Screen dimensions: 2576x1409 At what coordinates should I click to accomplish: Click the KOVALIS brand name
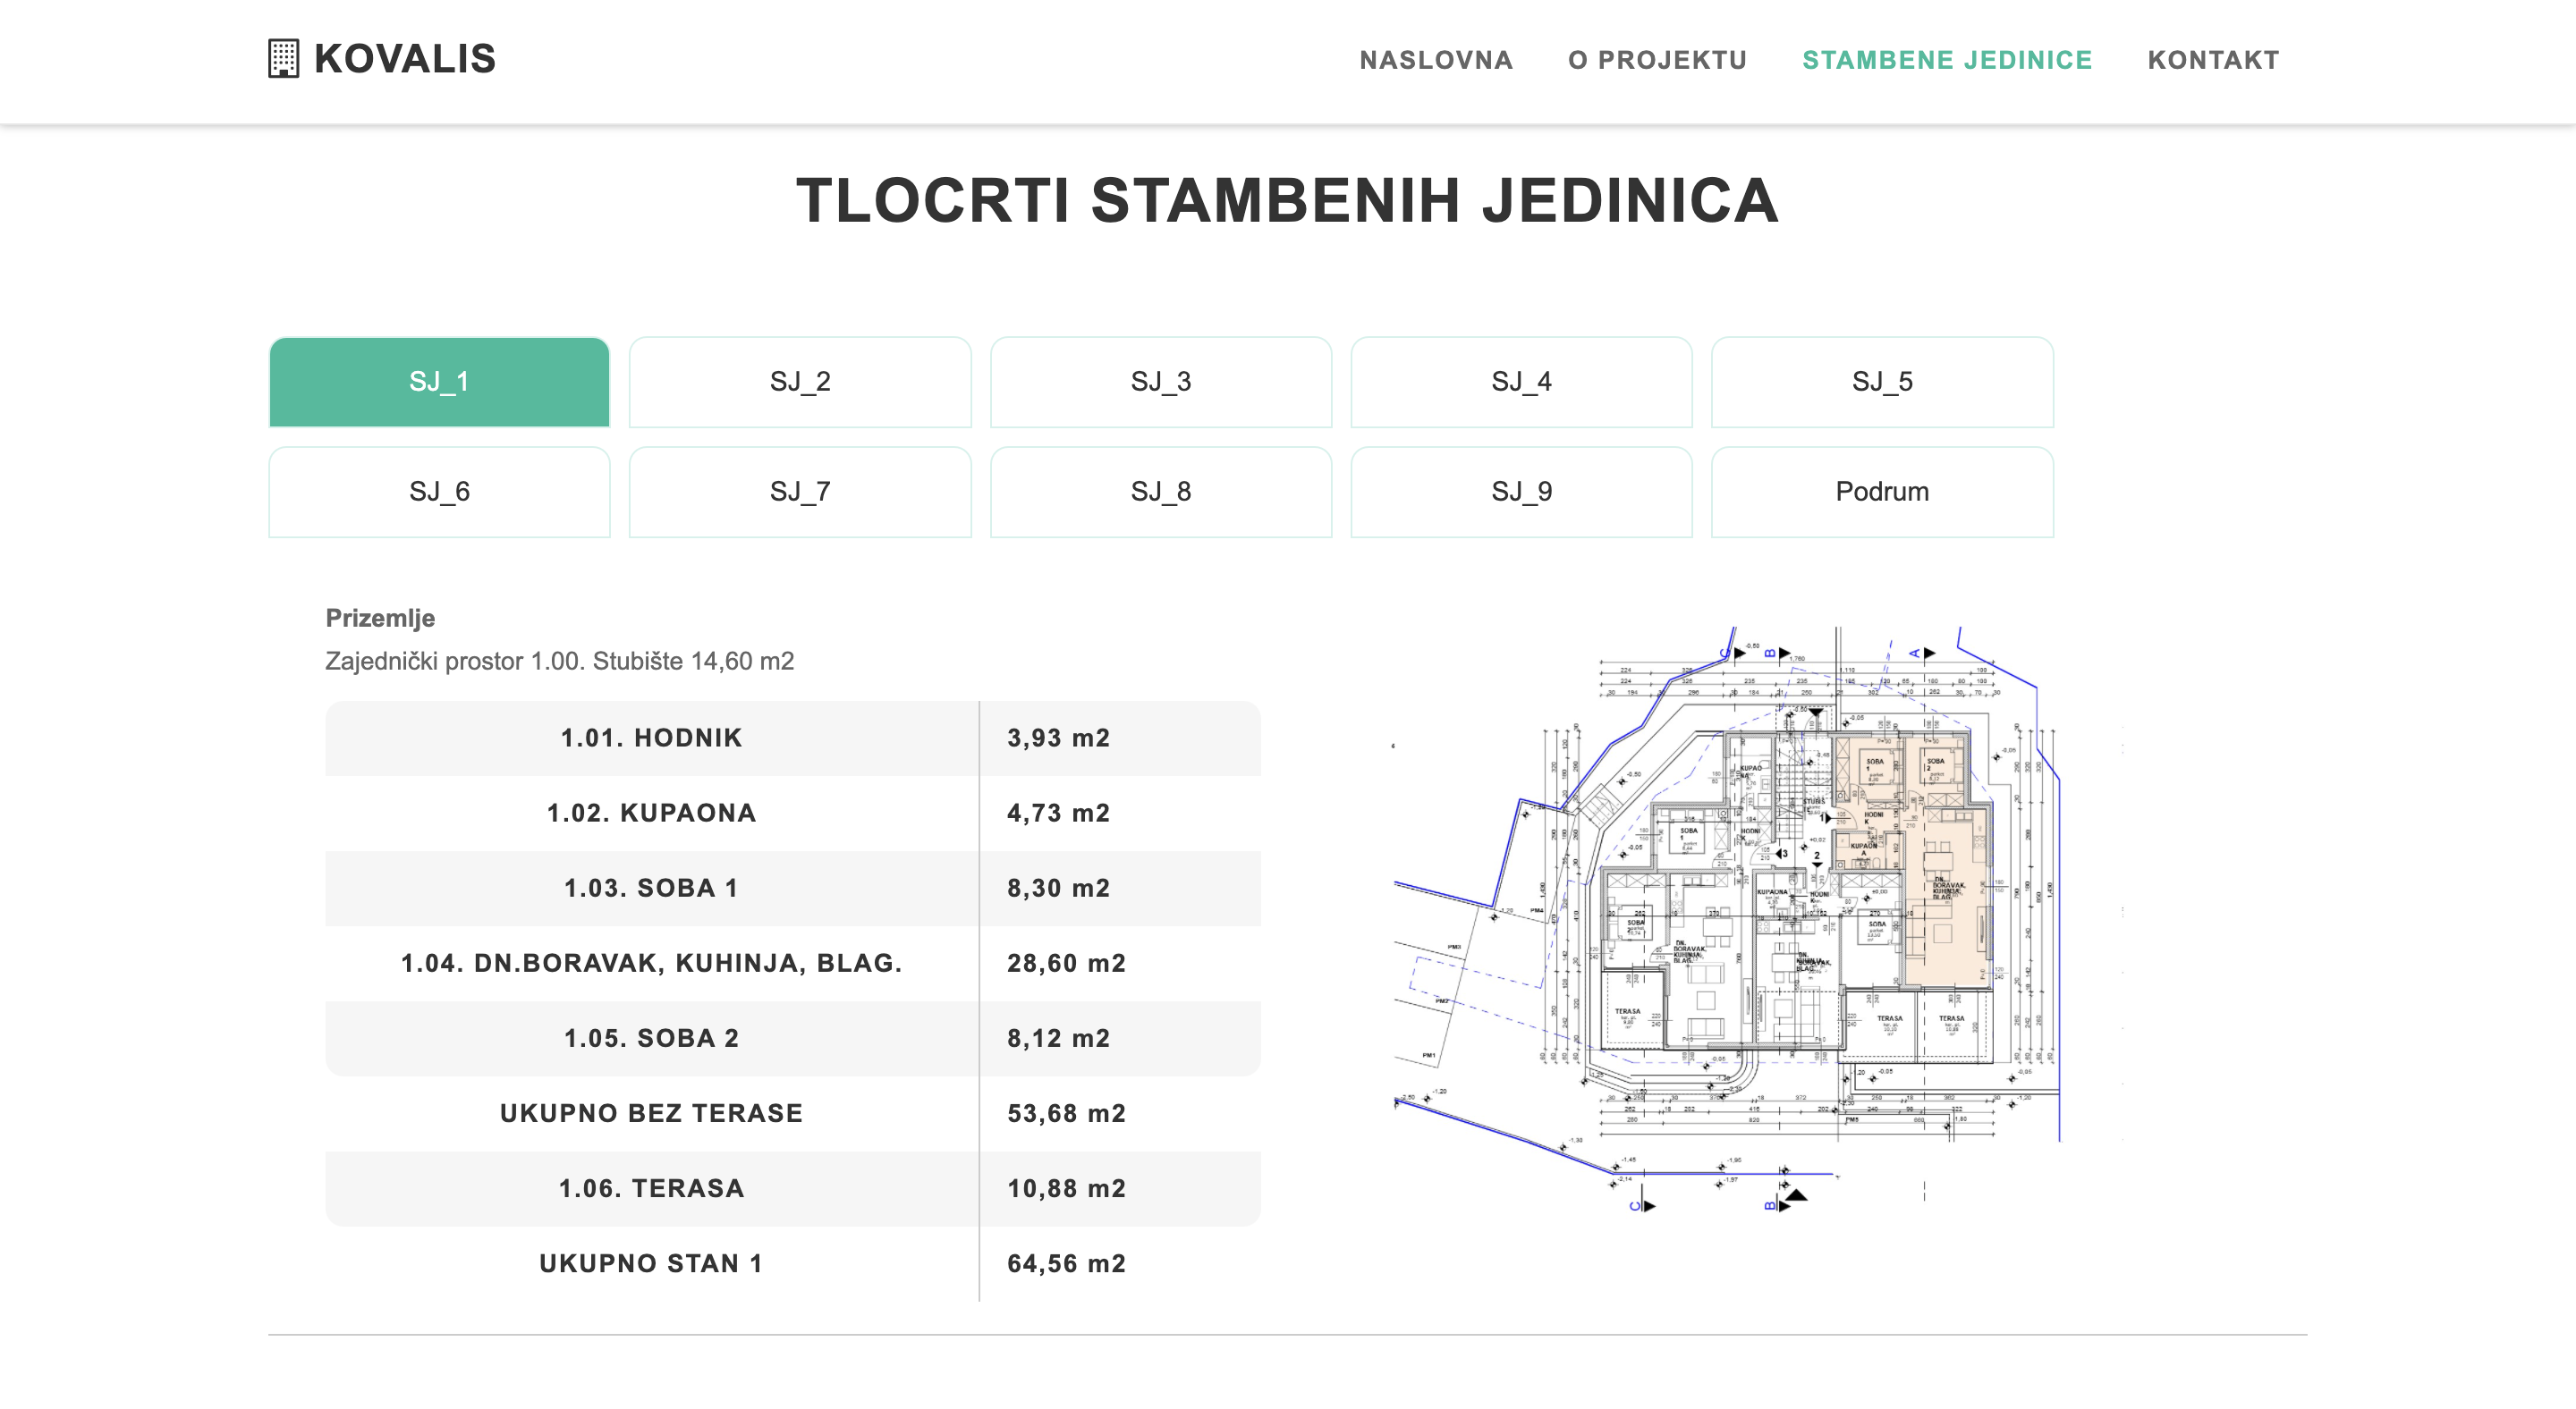pyautogui.click(x=405, y=59)
